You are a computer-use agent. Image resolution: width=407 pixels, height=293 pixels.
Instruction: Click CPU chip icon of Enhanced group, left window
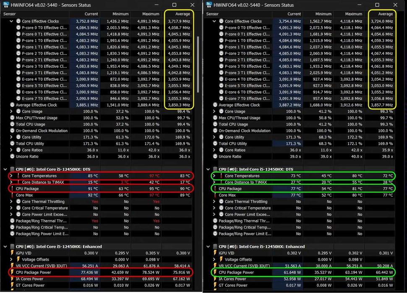(x=12, y=246)
